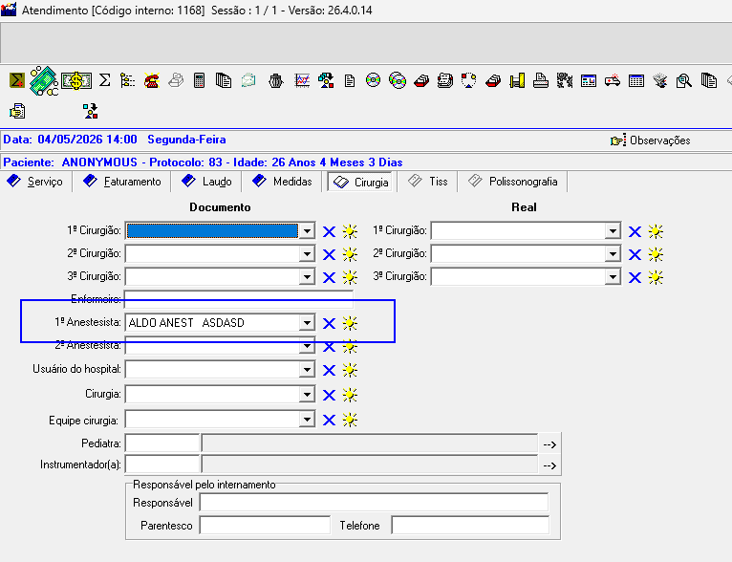This screenshot has height=562, width=732.
Task: Expand the Documento 3º Cirurgião dropdown
Action: [x=307, y=277]
